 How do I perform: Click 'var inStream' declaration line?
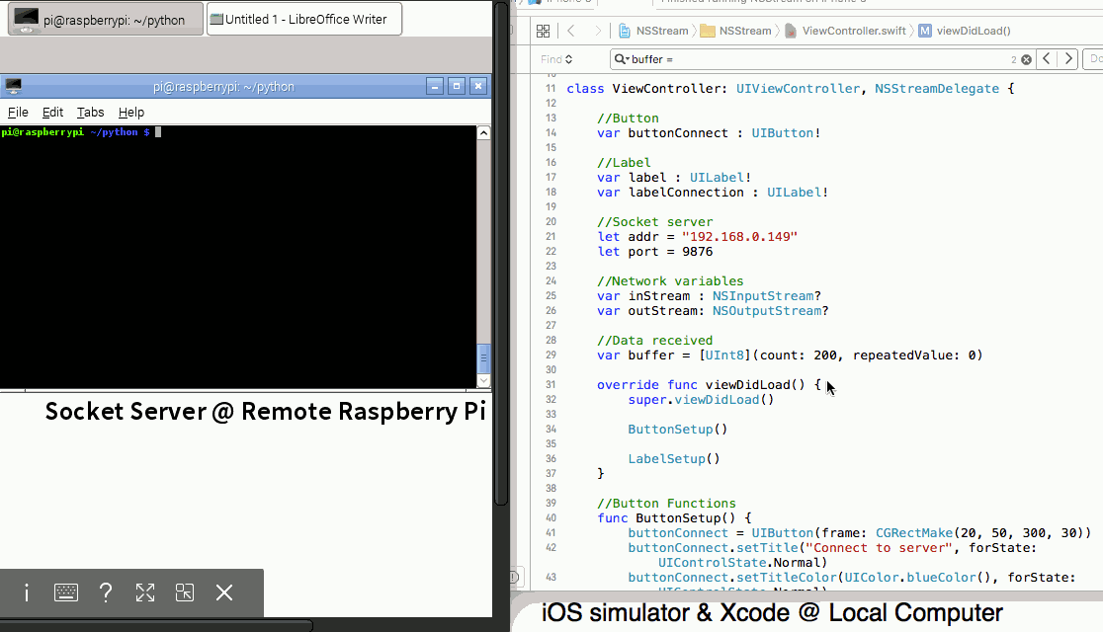click(709, 296)
